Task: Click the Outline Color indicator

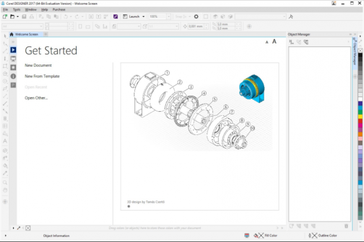Action: point(323,235)
